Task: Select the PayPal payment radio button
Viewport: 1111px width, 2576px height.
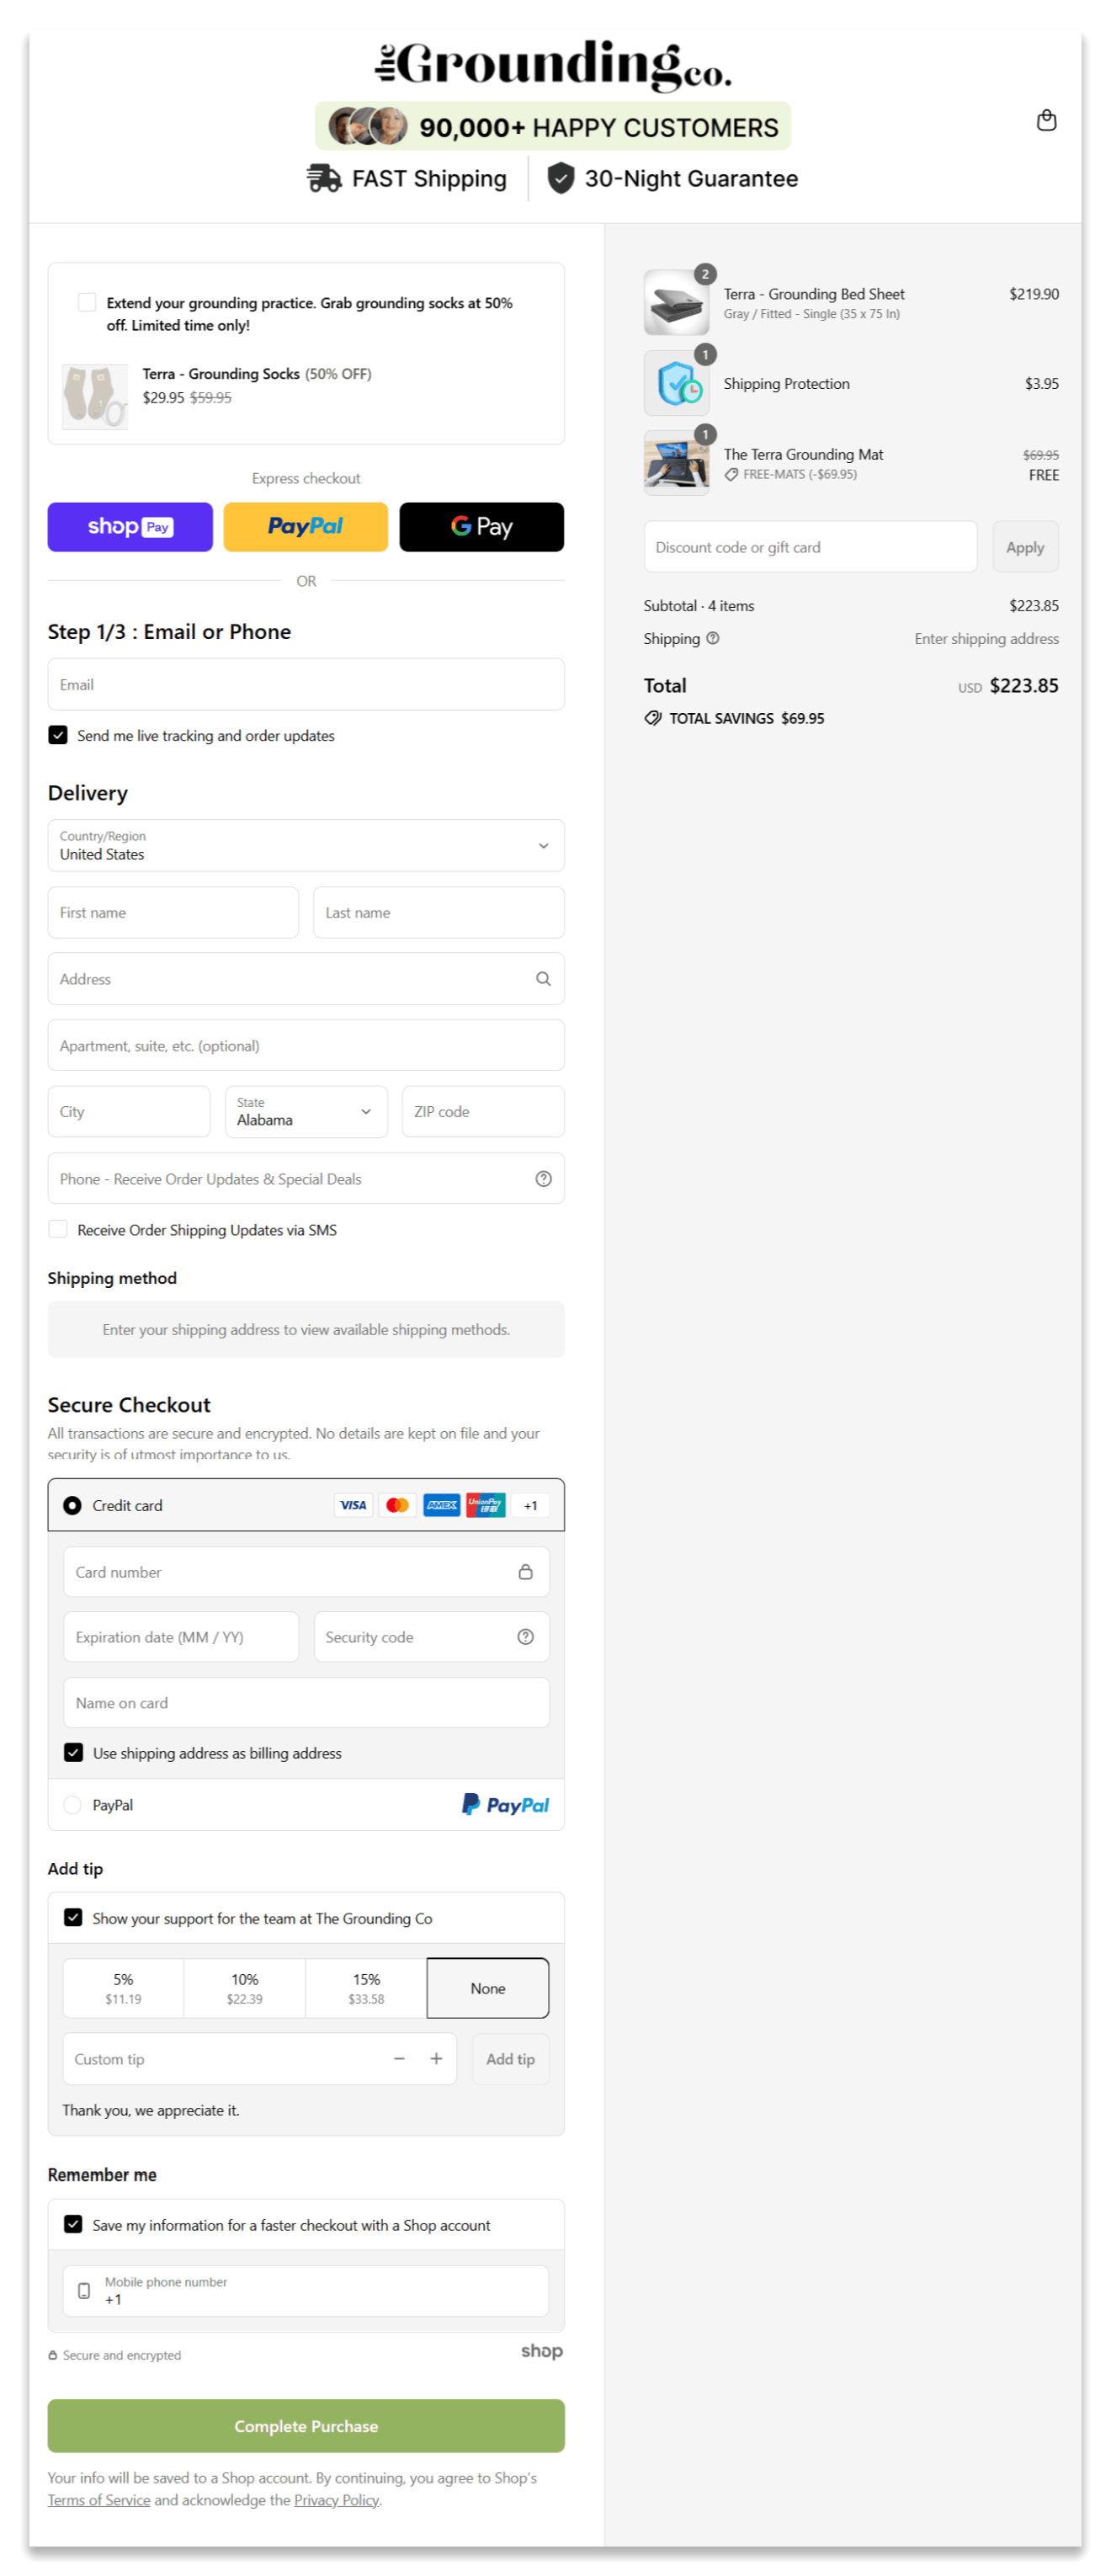Action: [72, 1804]
